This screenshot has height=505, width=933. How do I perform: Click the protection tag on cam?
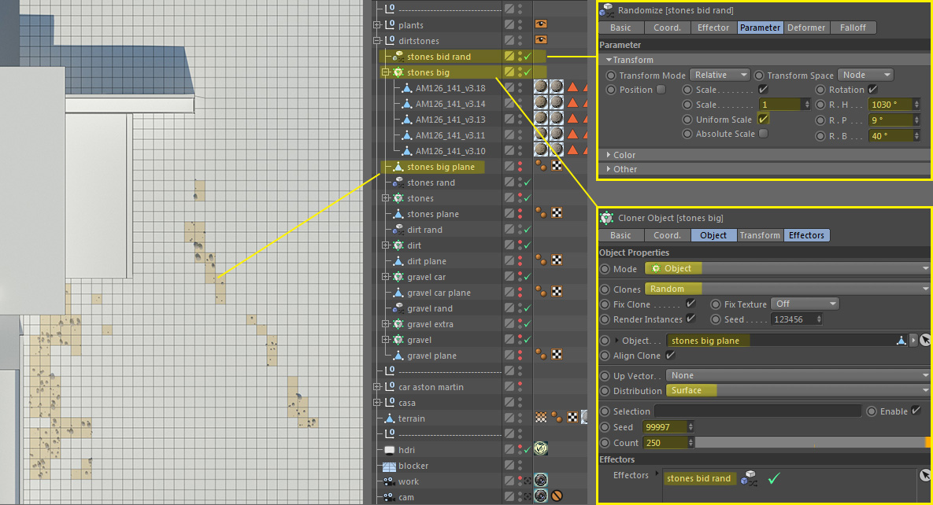[557, 496]
